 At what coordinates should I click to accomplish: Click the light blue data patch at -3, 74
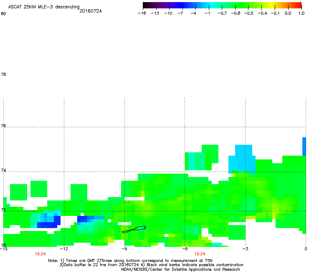(x=242, y=159)
